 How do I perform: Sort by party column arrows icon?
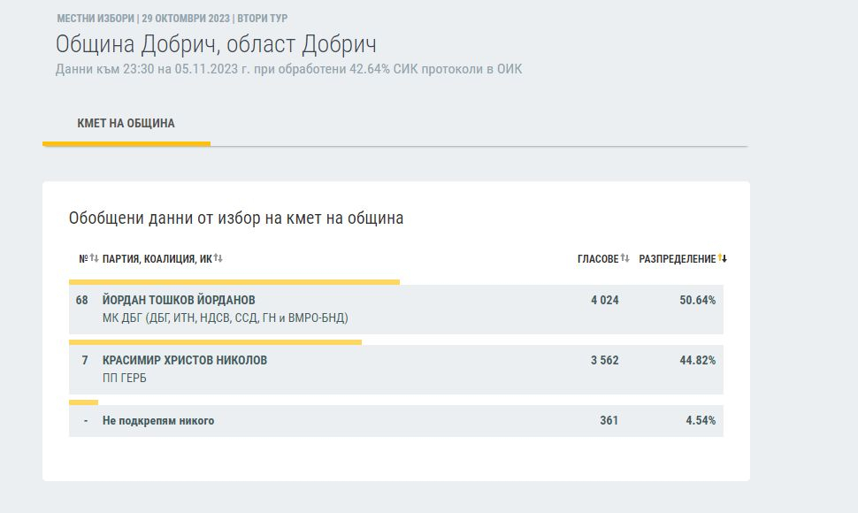pos(218,258)
